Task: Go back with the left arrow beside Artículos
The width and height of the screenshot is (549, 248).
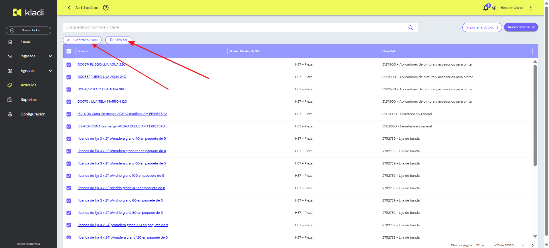Action: (x=69, y=8)
